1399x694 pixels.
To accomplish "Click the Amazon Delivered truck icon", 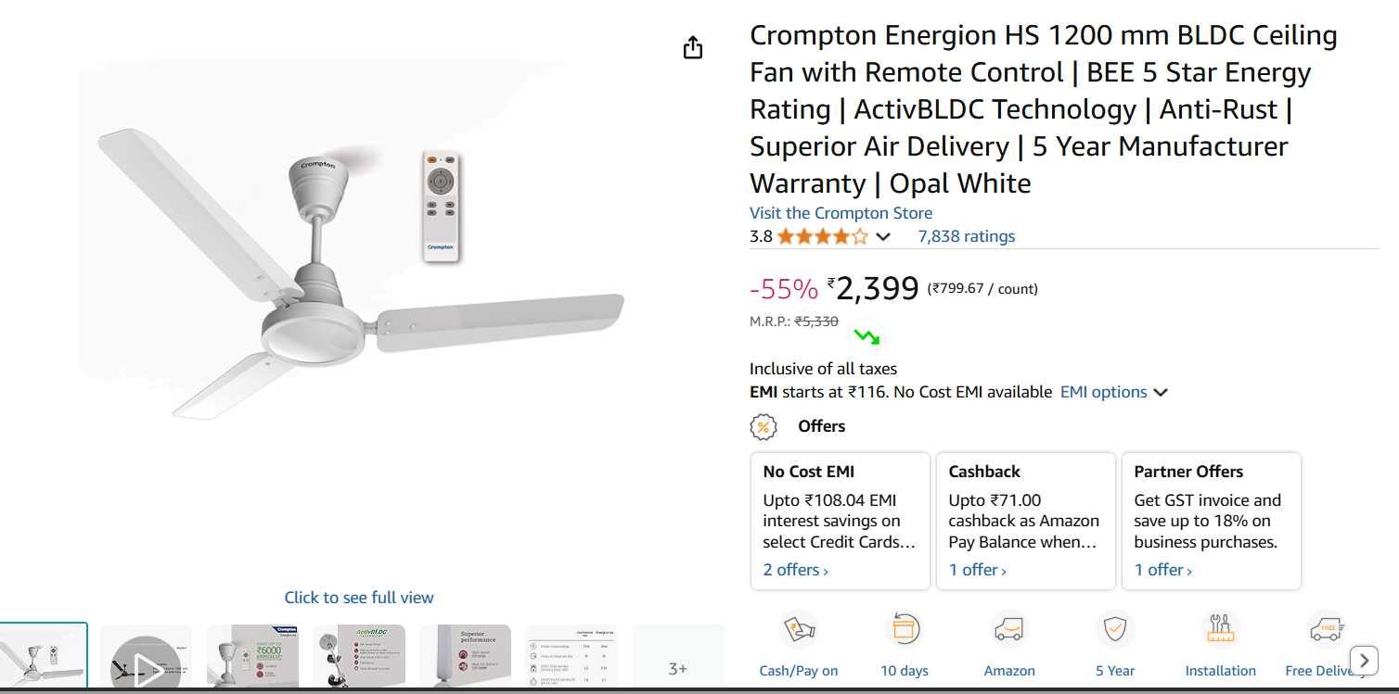I will [x=1008, y=631].
